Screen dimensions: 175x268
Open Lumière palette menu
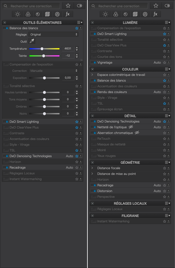coord(167,23)
